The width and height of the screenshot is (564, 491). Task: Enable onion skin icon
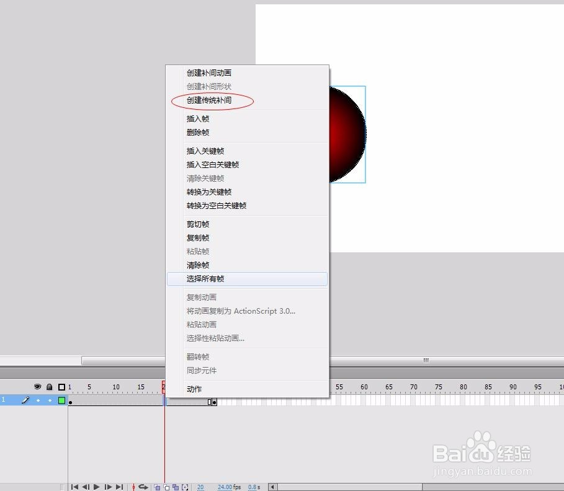click(157, 487)
